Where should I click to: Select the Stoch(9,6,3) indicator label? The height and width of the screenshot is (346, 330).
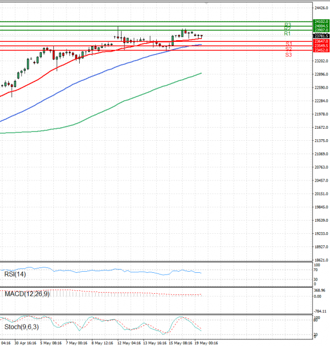tap(20, 328)
